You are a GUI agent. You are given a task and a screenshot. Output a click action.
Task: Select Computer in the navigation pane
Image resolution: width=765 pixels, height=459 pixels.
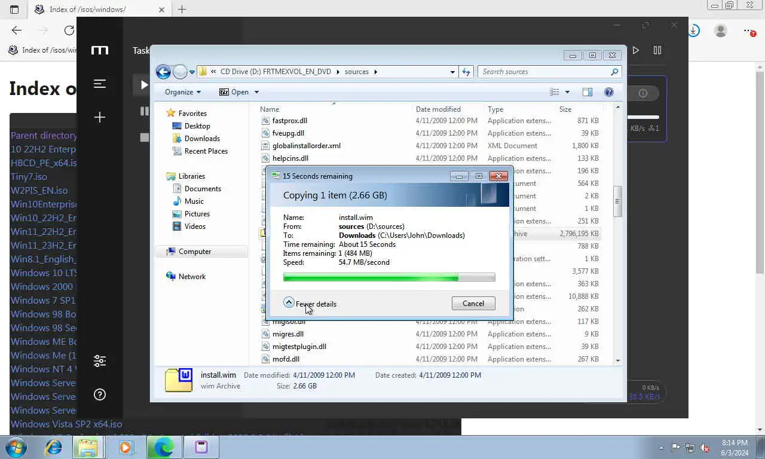[195, 252]
